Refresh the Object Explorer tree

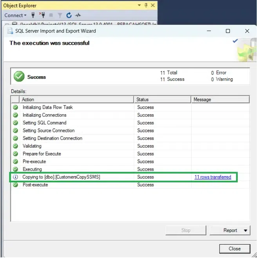pyautogui.click(x=69, y=15)
